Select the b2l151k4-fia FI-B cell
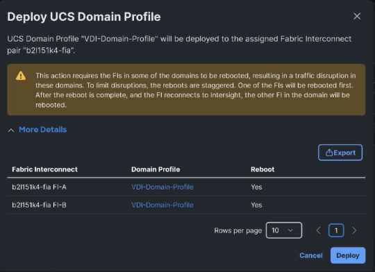Image resolution: width=375 pixels, height=272 pixels. 39,205
